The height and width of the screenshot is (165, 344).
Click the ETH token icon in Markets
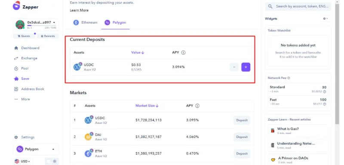coord(89,153)
